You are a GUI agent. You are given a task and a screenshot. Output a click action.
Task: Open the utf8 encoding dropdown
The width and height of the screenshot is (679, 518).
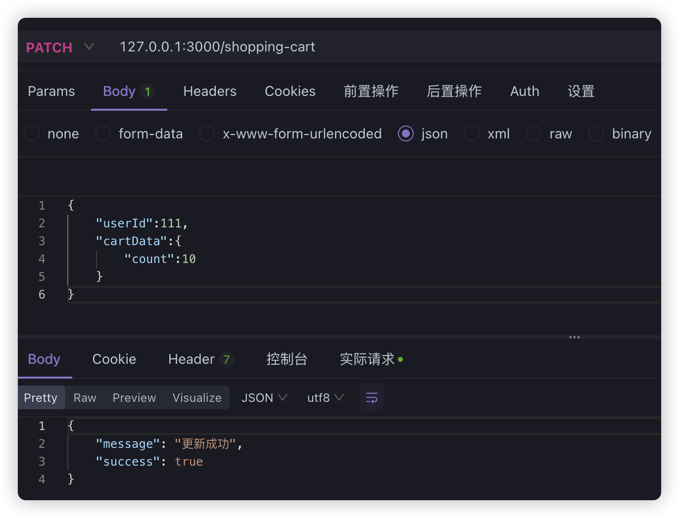[325, 398]
